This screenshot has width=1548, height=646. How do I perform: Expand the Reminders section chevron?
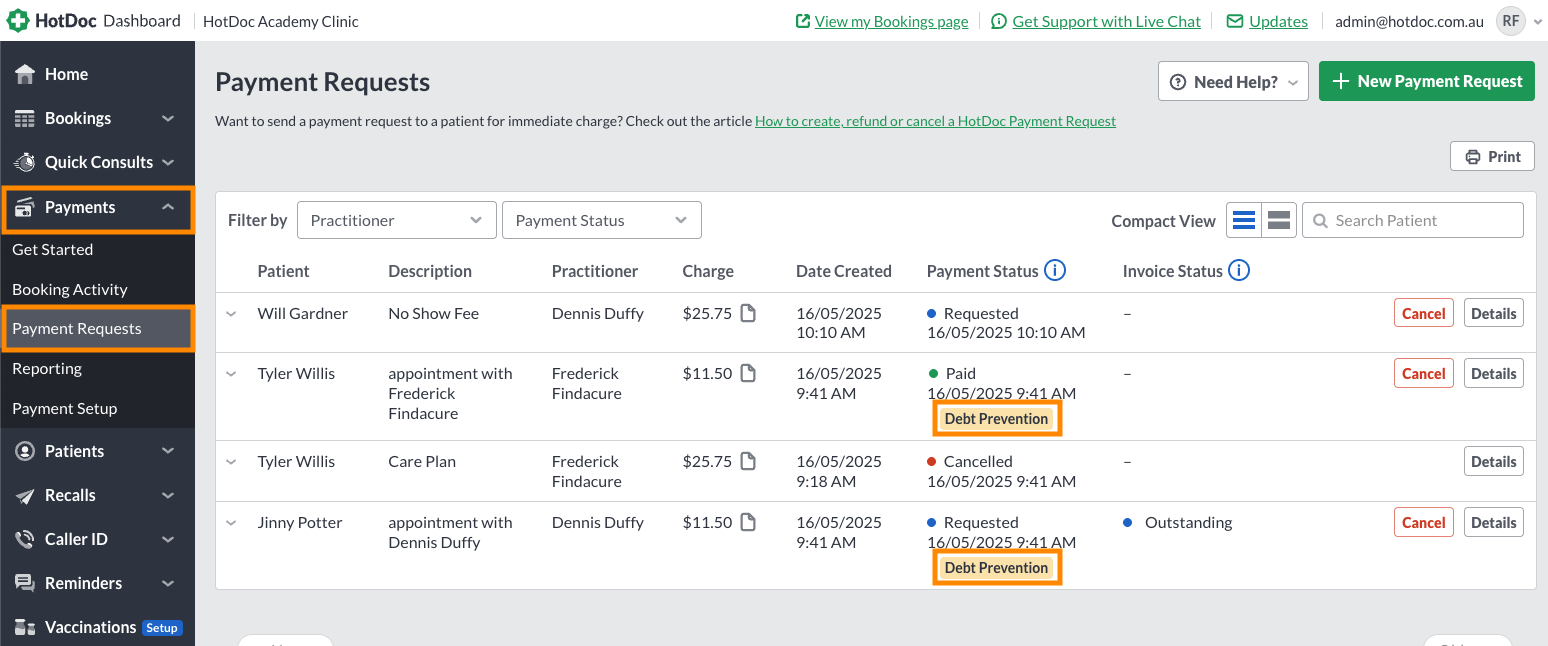click(168, 583)
